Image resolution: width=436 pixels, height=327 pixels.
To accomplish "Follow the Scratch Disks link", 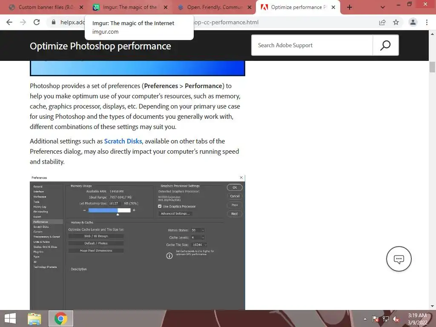I will (x=123, y=141).
